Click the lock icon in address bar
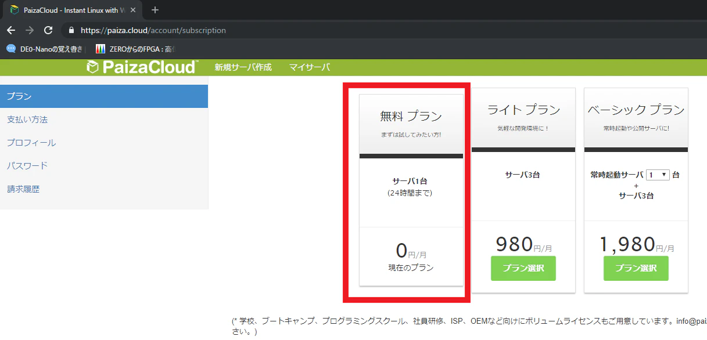The image size is (707, 340). (x=71, y=30)
